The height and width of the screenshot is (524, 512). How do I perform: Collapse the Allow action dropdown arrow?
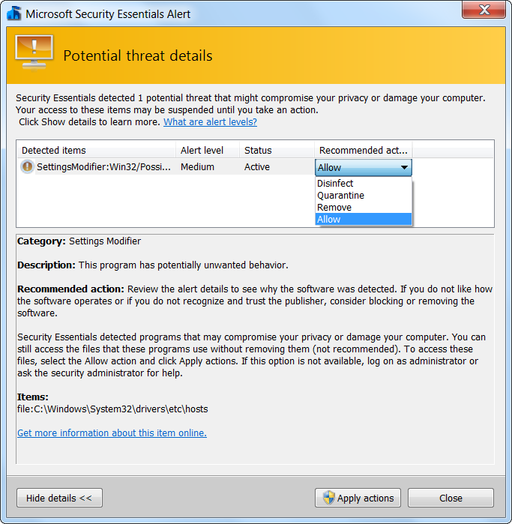404,168
